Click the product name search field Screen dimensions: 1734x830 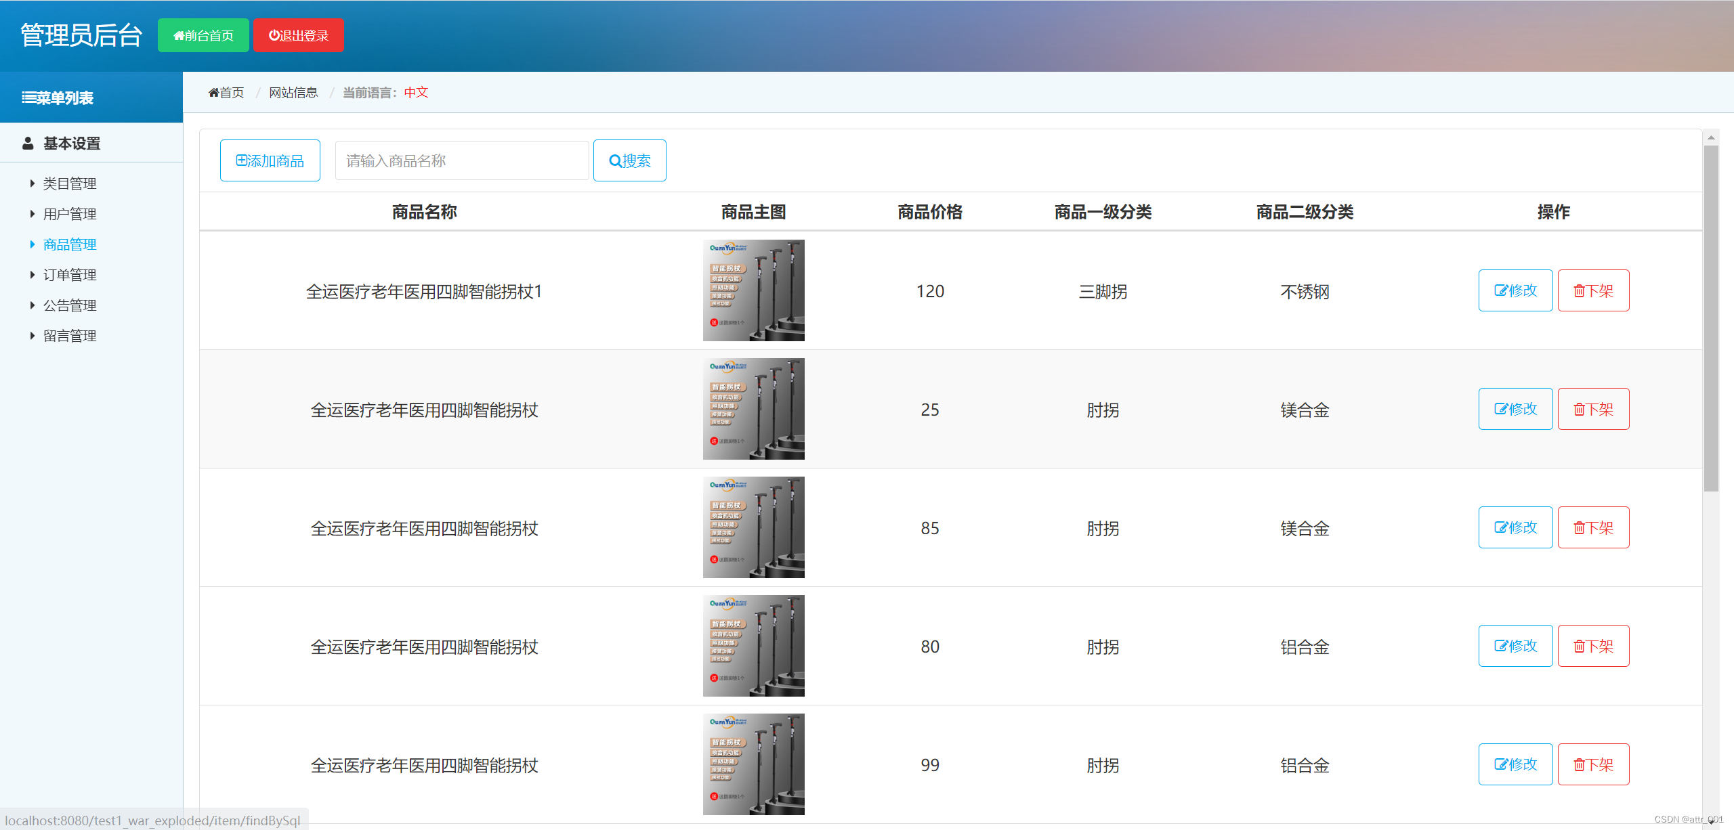[462, 160]
